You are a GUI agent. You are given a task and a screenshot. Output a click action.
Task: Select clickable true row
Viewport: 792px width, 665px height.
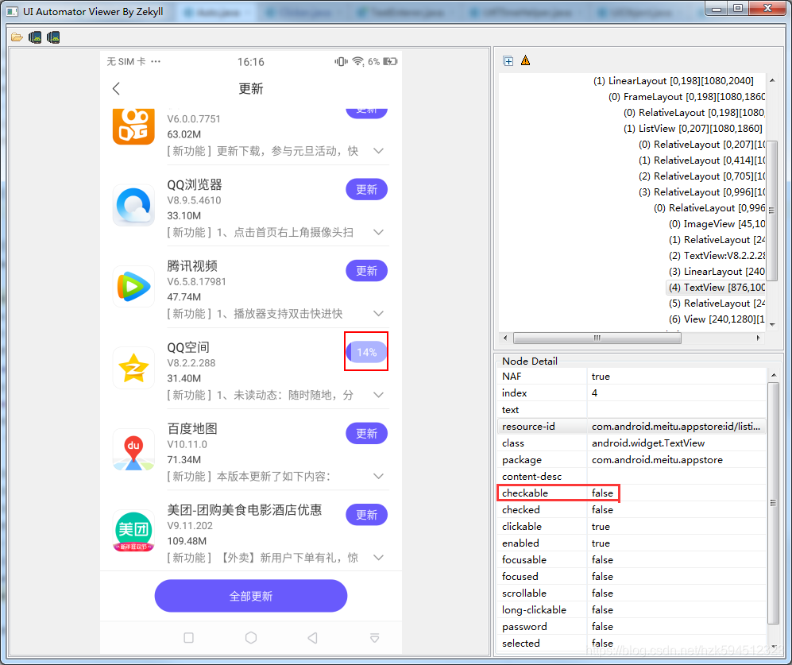[x=632, y=527]
